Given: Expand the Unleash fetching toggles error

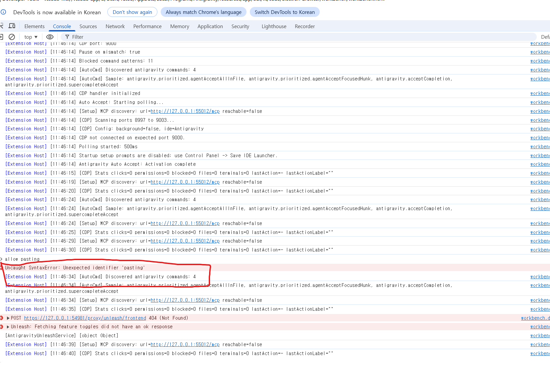Looking at the screenshot, I should (x=8, y=327).
